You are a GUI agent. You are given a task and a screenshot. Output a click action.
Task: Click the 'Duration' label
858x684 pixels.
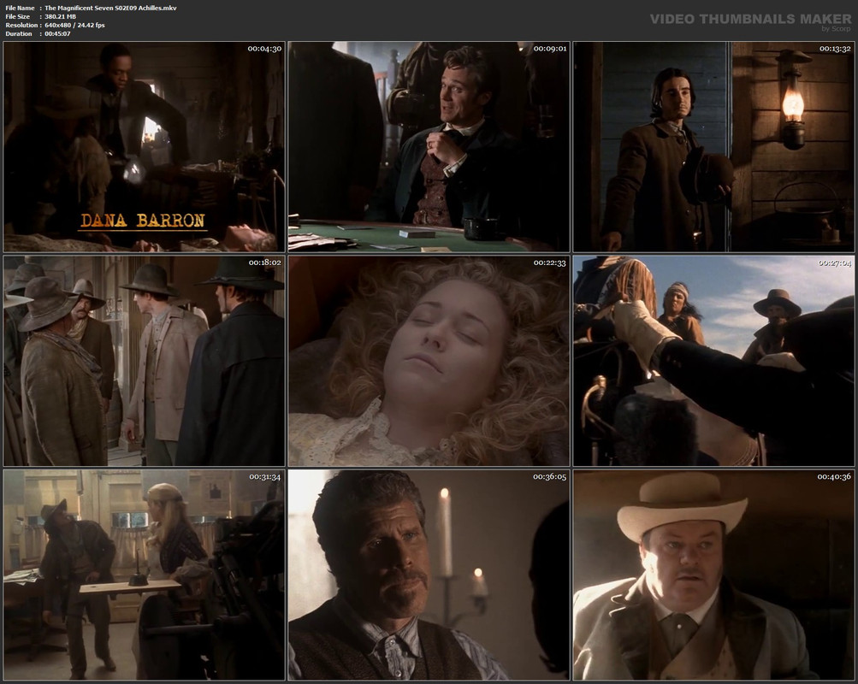[19, 34]
